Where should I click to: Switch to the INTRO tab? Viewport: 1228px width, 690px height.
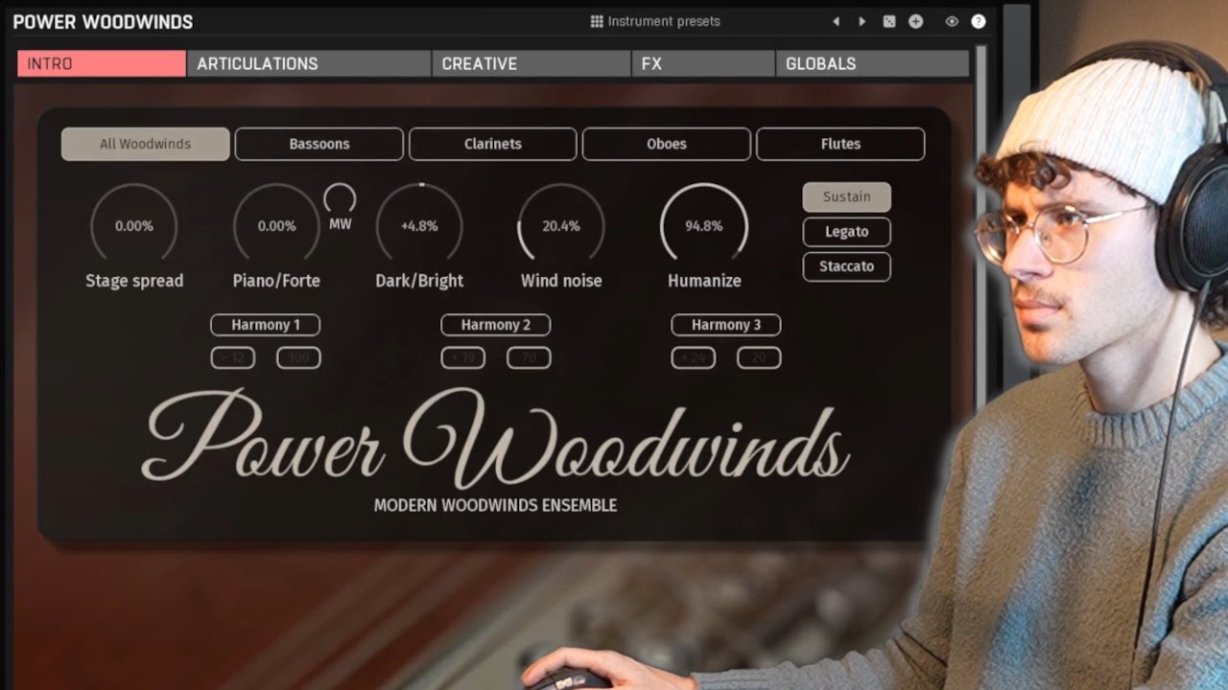click(x=102, y=63)
